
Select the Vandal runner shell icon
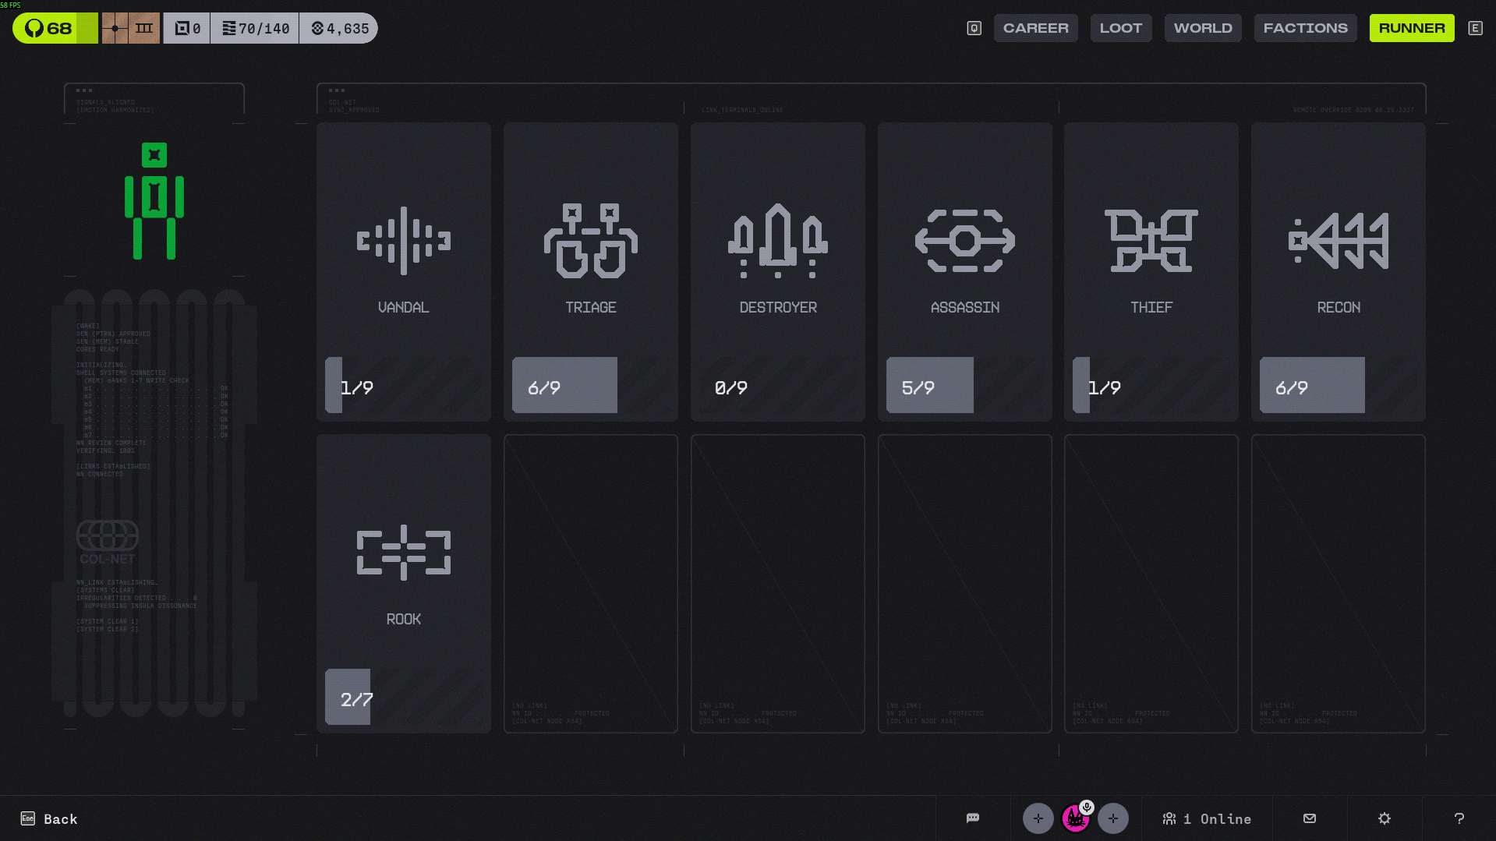(403, 241)
